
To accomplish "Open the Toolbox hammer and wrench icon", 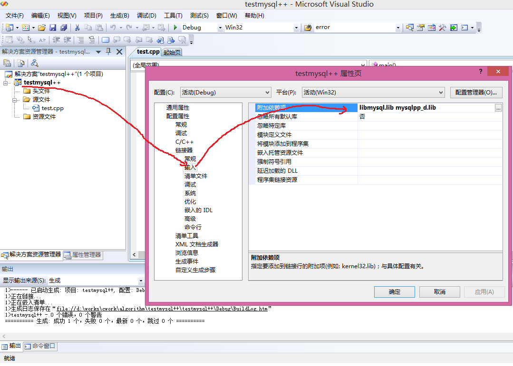I will click(443, 28).
